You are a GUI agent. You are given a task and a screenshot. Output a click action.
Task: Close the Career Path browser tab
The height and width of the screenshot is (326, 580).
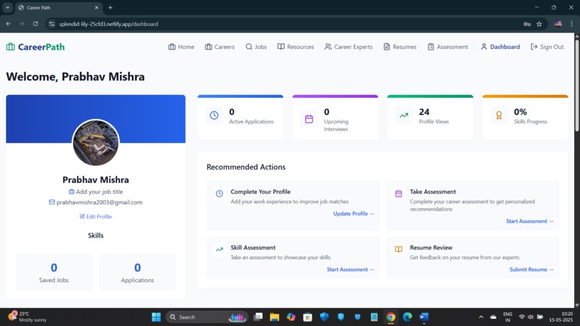coord(96,7)
